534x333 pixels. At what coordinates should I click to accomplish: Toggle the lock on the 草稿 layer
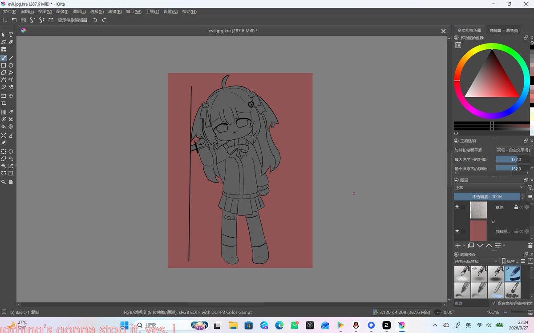(516, 207)
